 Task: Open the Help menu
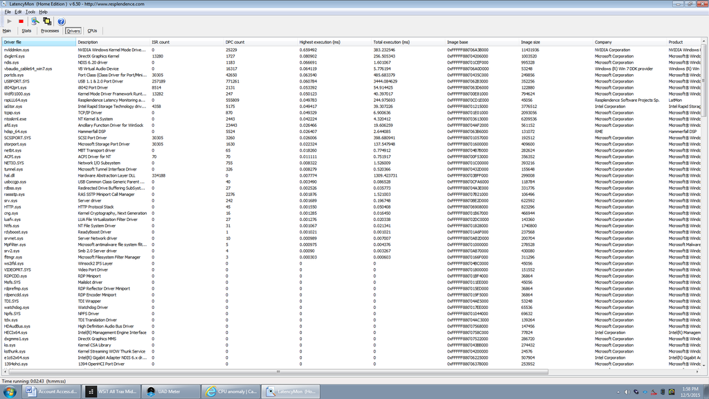click(x=44, y=12)
